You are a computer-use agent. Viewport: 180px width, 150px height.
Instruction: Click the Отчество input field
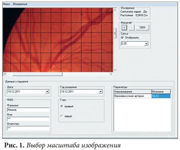(28, 128)
